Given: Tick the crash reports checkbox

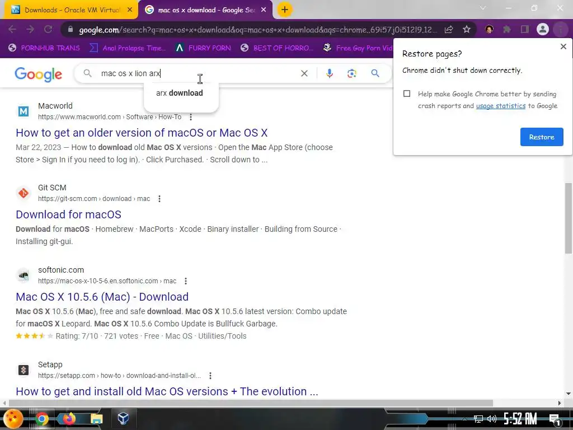Looking at the screenshot, I should click(x=407, y=94).
